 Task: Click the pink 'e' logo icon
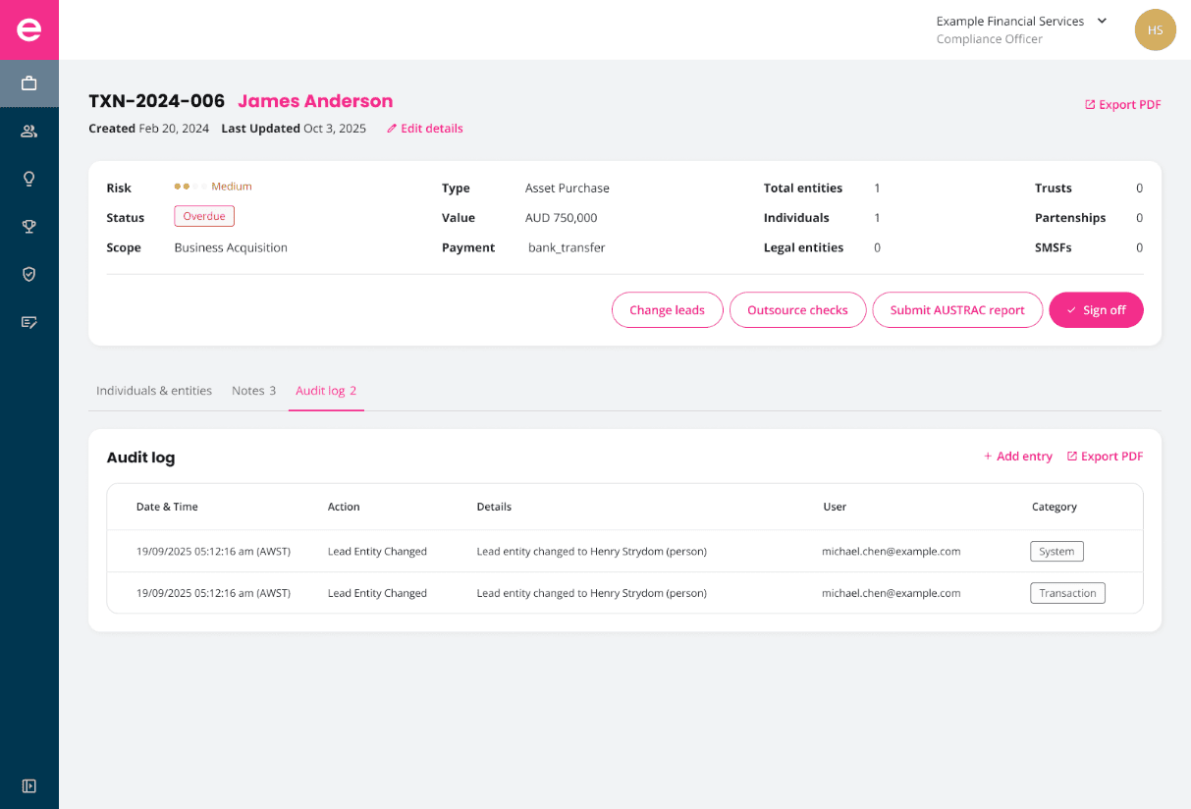click(x=29, y=30)
